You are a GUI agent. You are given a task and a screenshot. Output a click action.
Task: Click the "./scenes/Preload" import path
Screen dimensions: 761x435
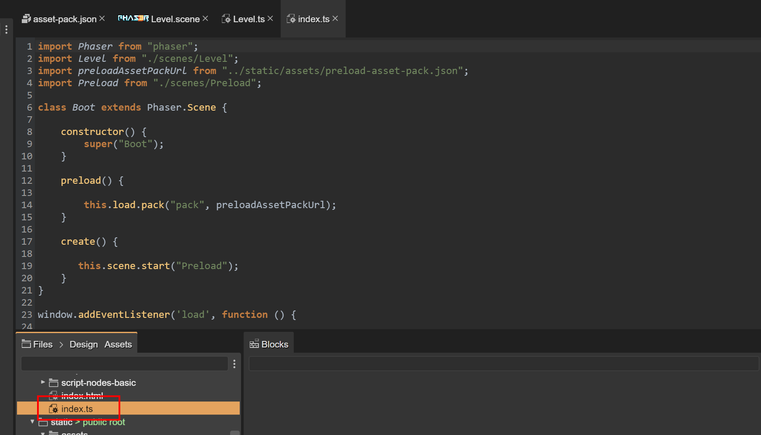(x=204, y=83)
